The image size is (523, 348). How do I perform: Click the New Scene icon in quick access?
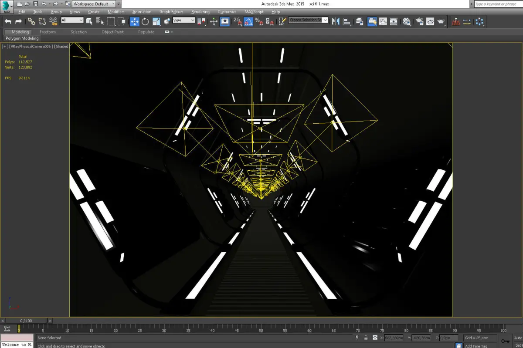[19, 4]
